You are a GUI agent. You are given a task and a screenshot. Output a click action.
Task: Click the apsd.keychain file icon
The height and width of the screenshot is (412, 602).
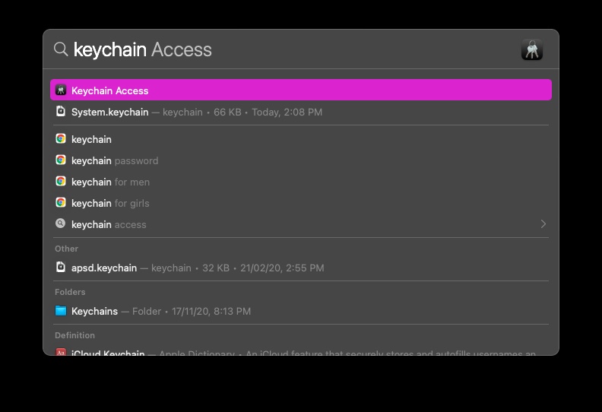click(61, 268)
